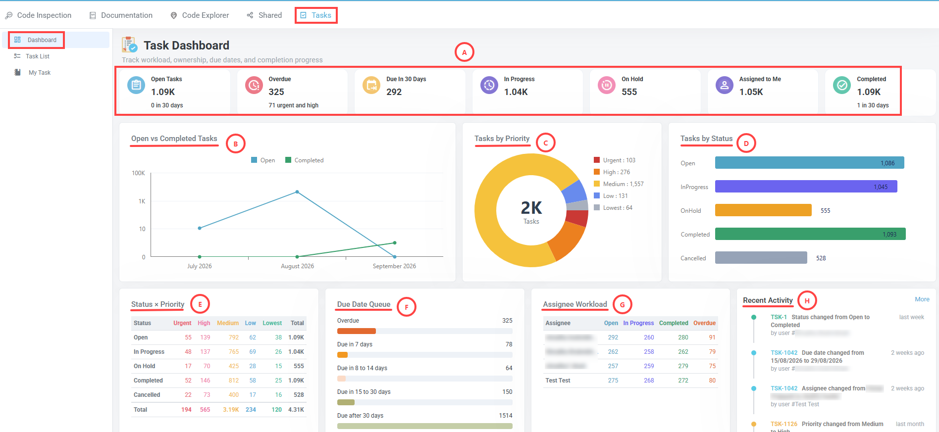The height and width of the screenshot is (432, 939).
Task: Toggle Lowest : 64 in priority legend
Action: point(613,208)
